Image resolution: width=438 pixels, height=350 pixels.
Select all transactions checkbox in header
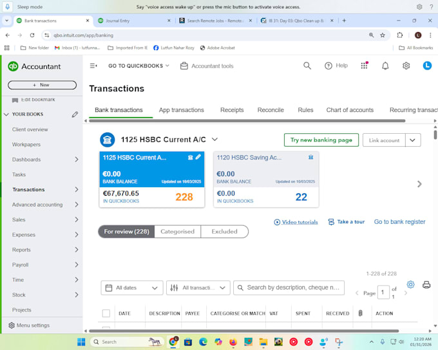tap(106, 313)
